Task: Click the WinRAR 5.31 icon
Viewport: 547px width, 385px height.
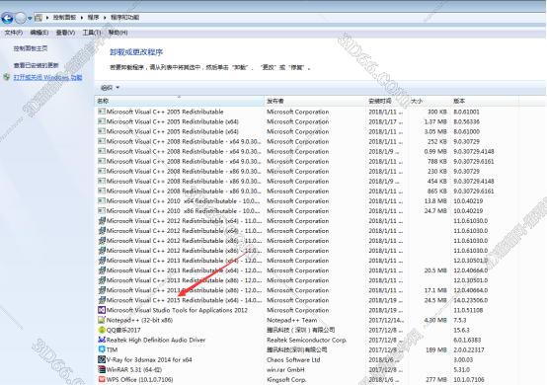Action: point(102,369)
